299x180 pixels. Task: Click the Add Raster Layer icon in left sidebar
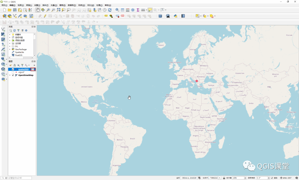tap(3, 34)
